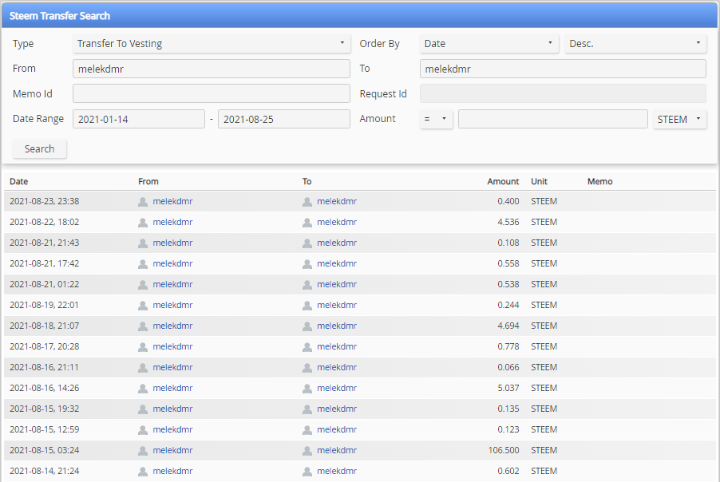Open the Order By dropdown set to Date
The height and width of the screenshot is (482, 720).
pos(489,44)
